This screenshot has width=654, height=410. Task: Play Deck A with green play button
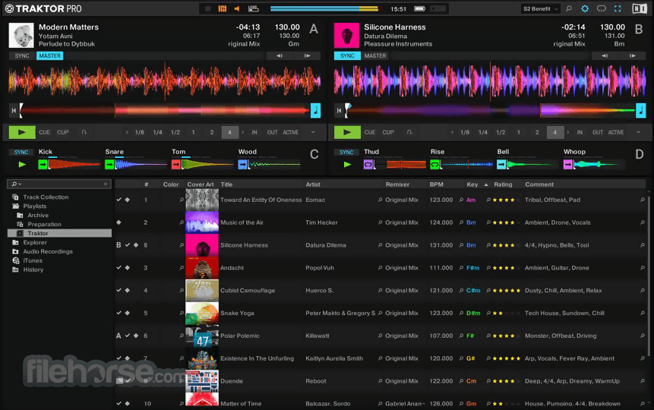(x=22, y=132)
